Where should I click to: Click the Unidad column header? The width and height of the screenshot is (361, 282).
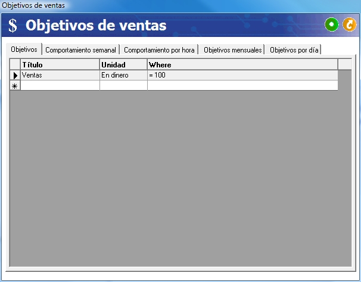pos(123,64)
